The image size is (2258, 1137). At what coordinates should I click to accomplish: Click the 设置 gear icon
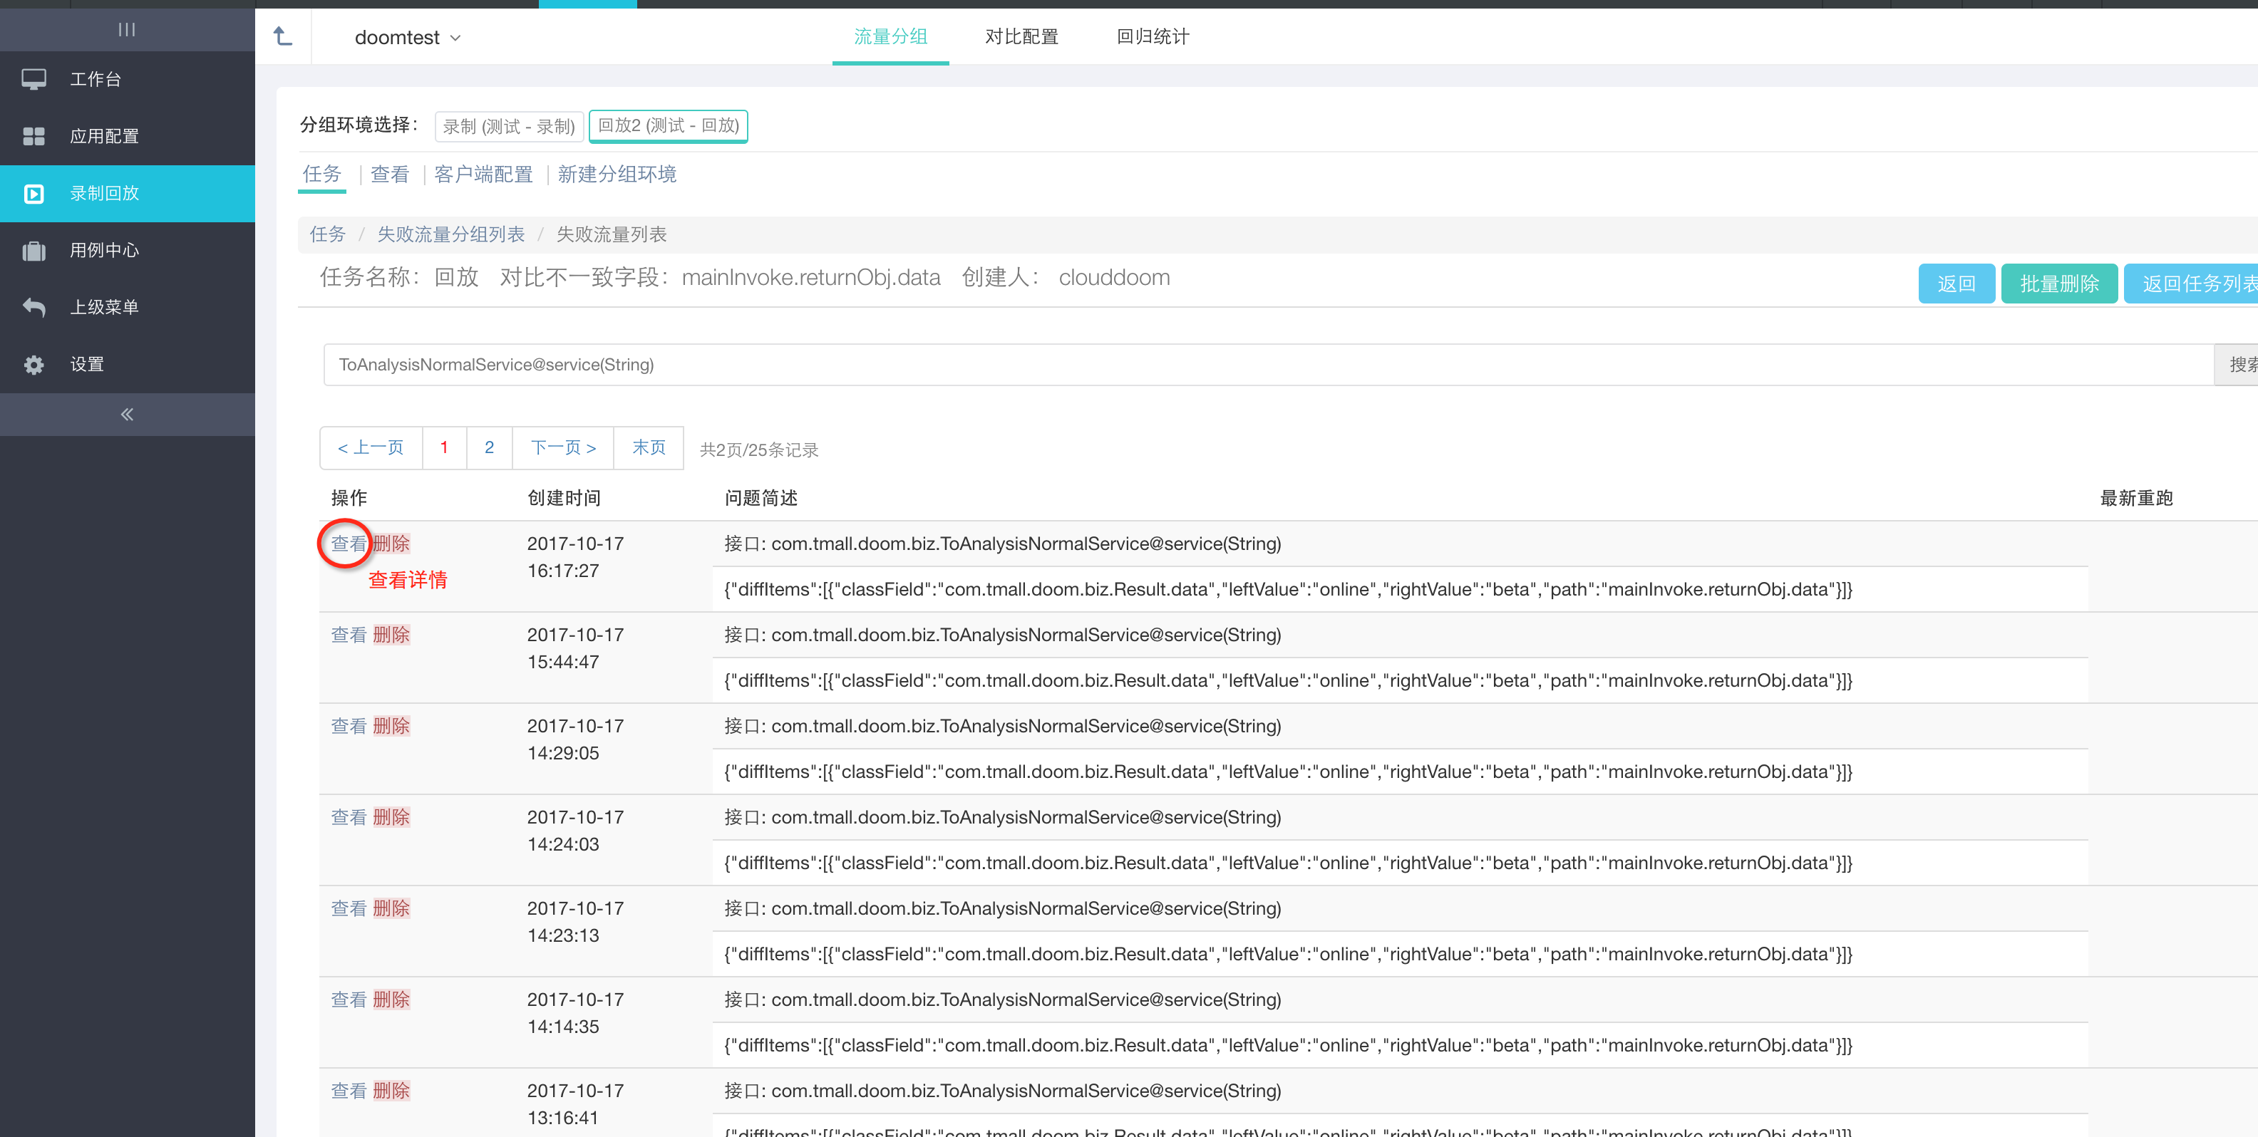tap(34, 365)
